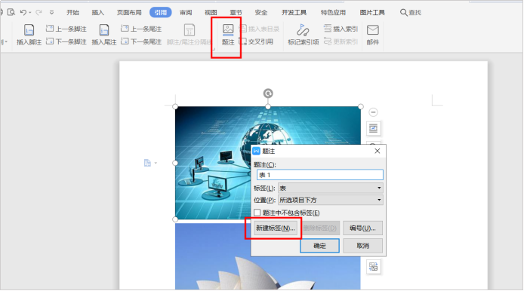This screenshot has height=291, width=524.
Task: Click the 题注 text field showing 表 1
Action: (x=320, y=175)
